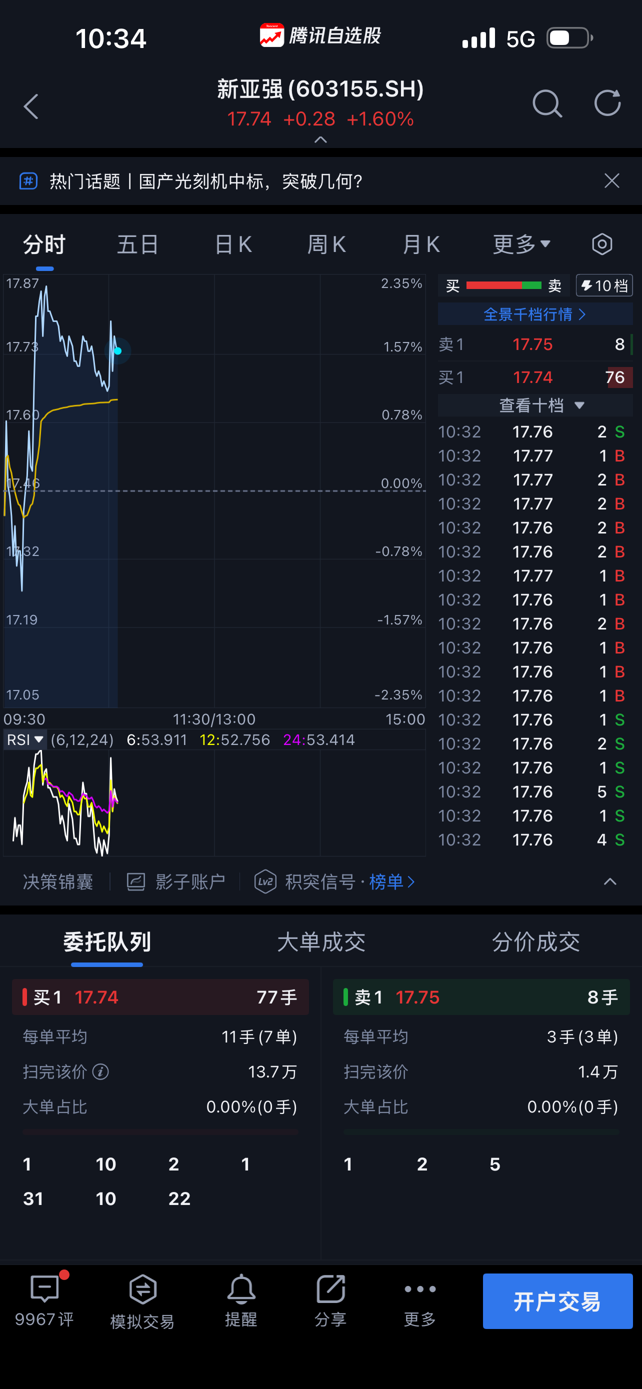Tap the 开户交易 button
The width and height of the screenshot is (642, 1389).
557,1300
